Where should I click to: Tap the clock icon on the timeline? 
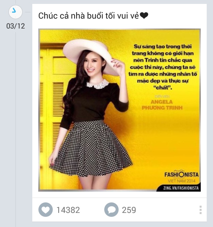tap(16, 12)
